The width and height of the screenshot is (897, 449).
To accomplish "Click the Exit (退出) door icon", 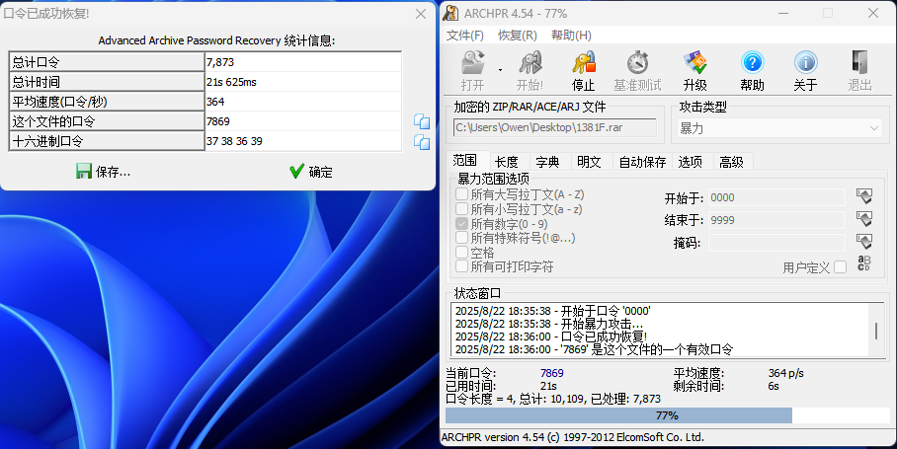I will [859, 63].
